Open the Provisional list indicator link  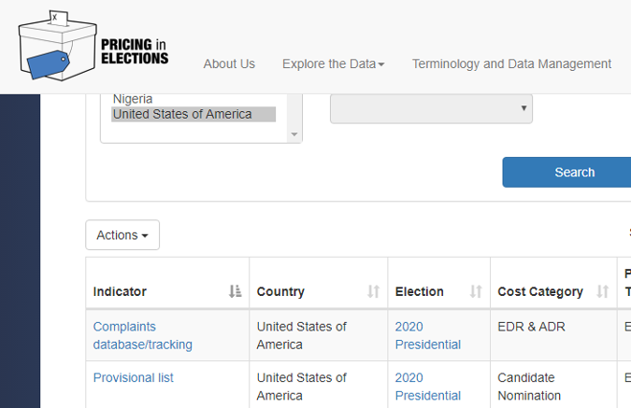[x=133, y=378]
